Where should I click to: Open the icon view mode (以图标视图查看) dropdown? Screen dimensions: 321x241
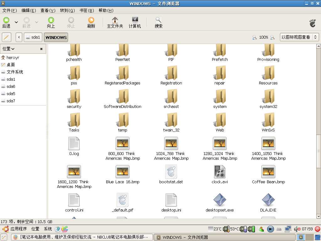(299, 37)
